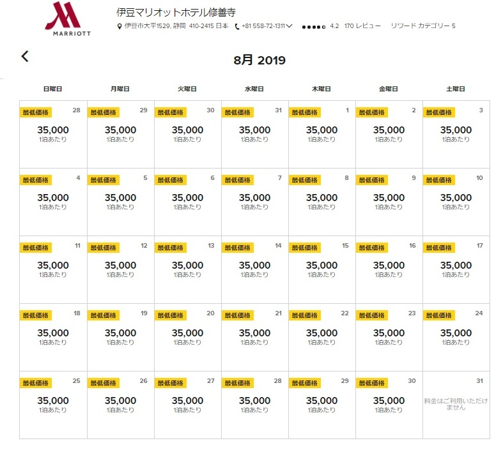Select August 24 date cell

pyautogui.click(x=456, y=337)
